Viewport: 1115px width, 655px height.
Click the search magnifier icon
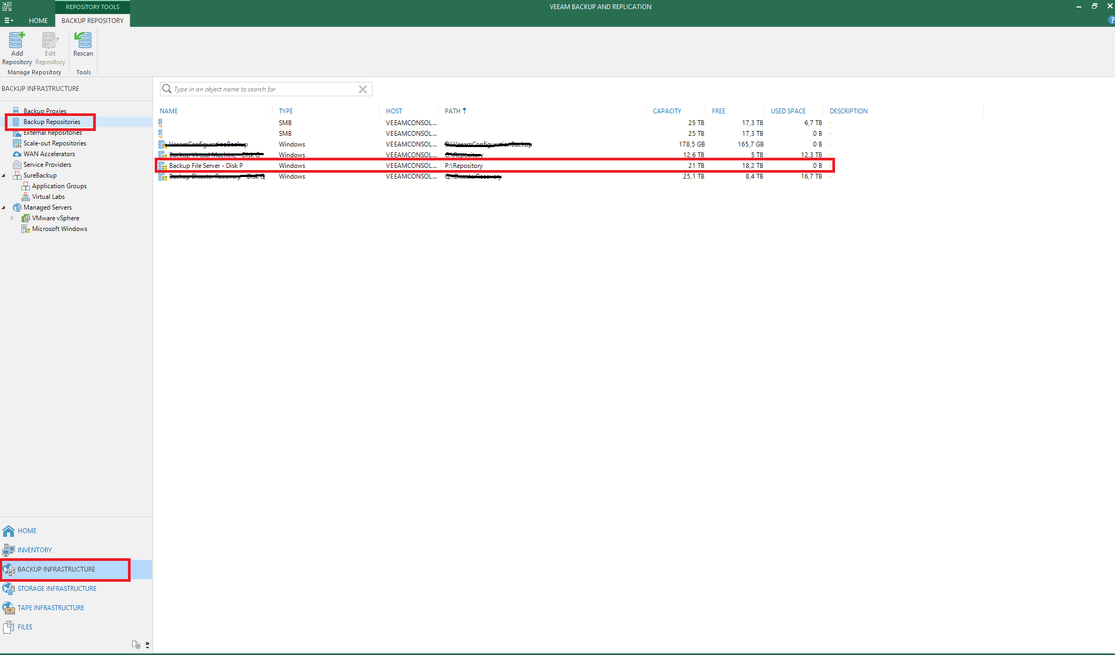coord(167,89)
